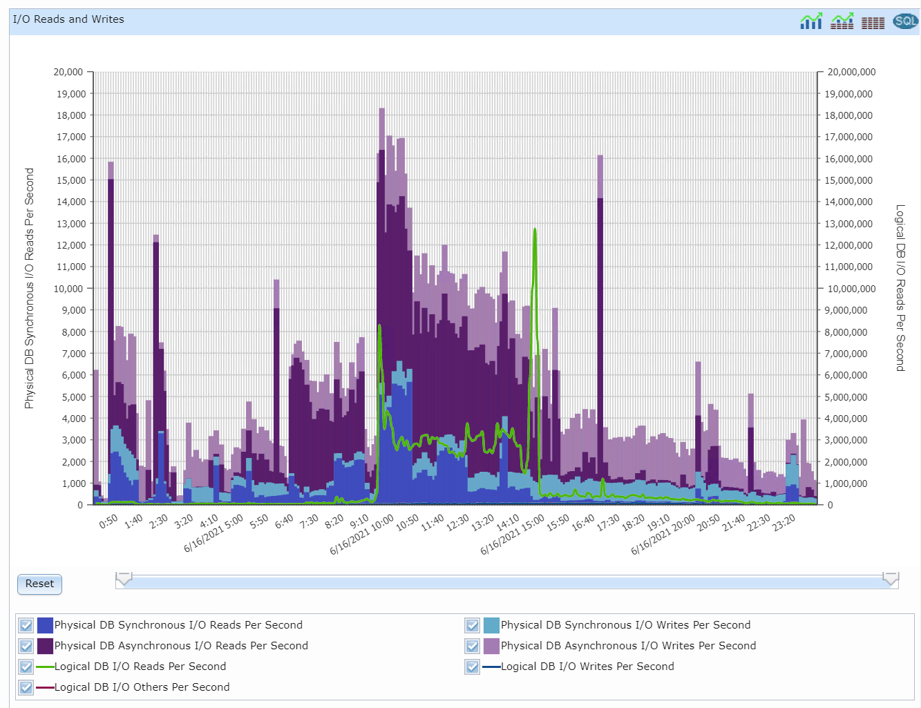Viewport: 921px width, 708px height.
Task: Click the '6/16/2021 20:00' x-axis label
Action: pos(664,534)
